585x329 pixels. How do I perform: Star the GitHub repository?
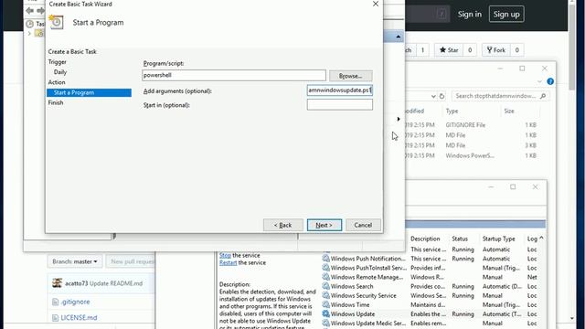click(449, 50)
